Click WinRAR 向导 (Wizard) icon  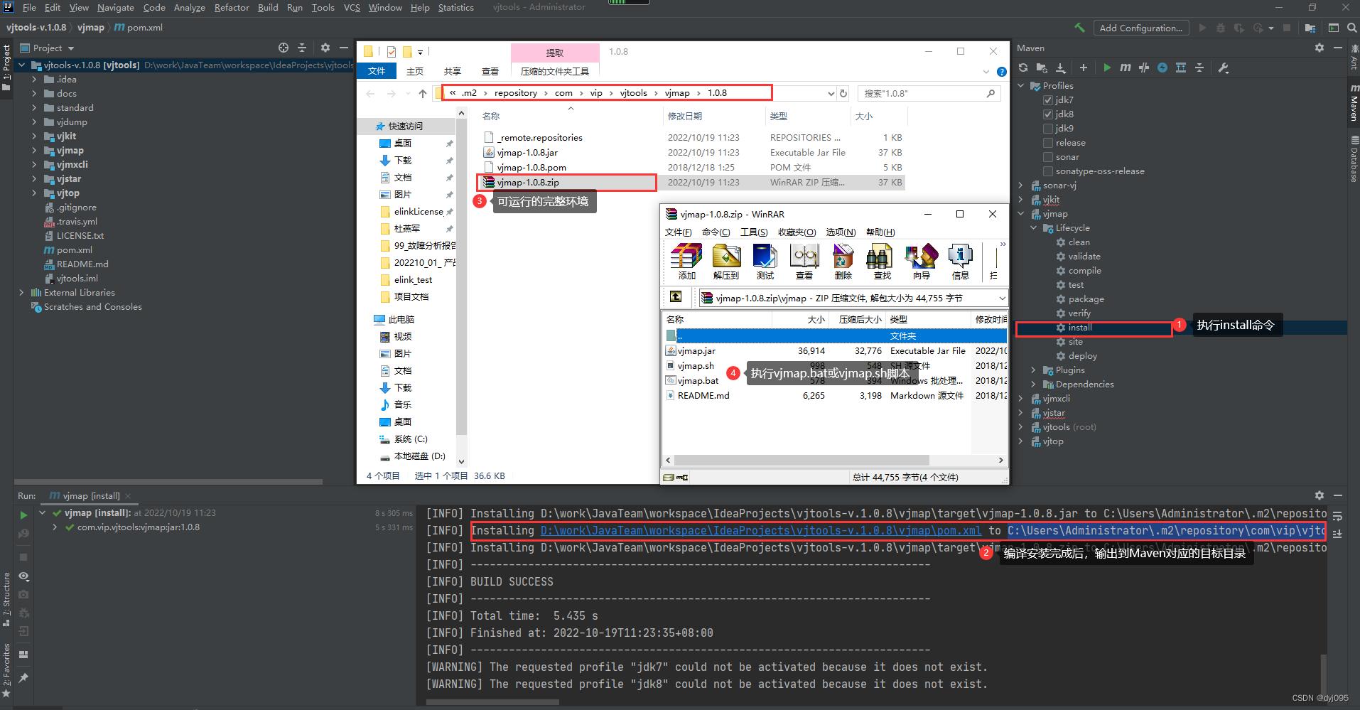[x=922, y=261]
